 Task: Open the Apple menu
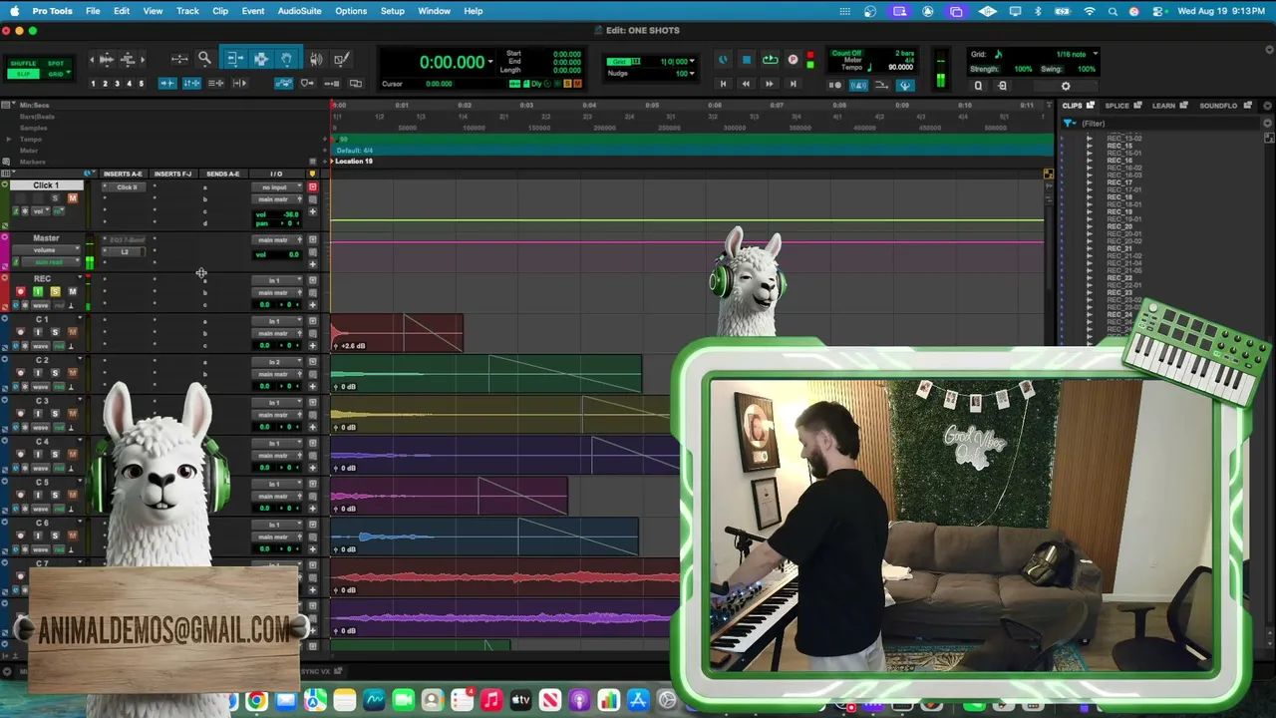(x=14, y=11)
